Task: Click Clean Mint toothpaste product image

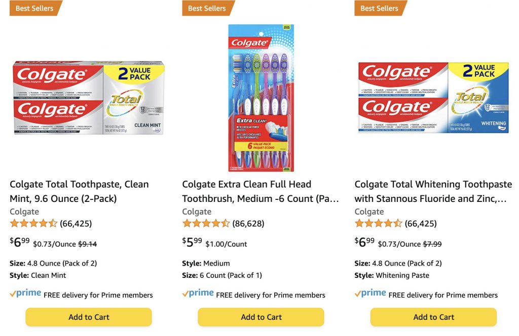Action: coord(89,98)
